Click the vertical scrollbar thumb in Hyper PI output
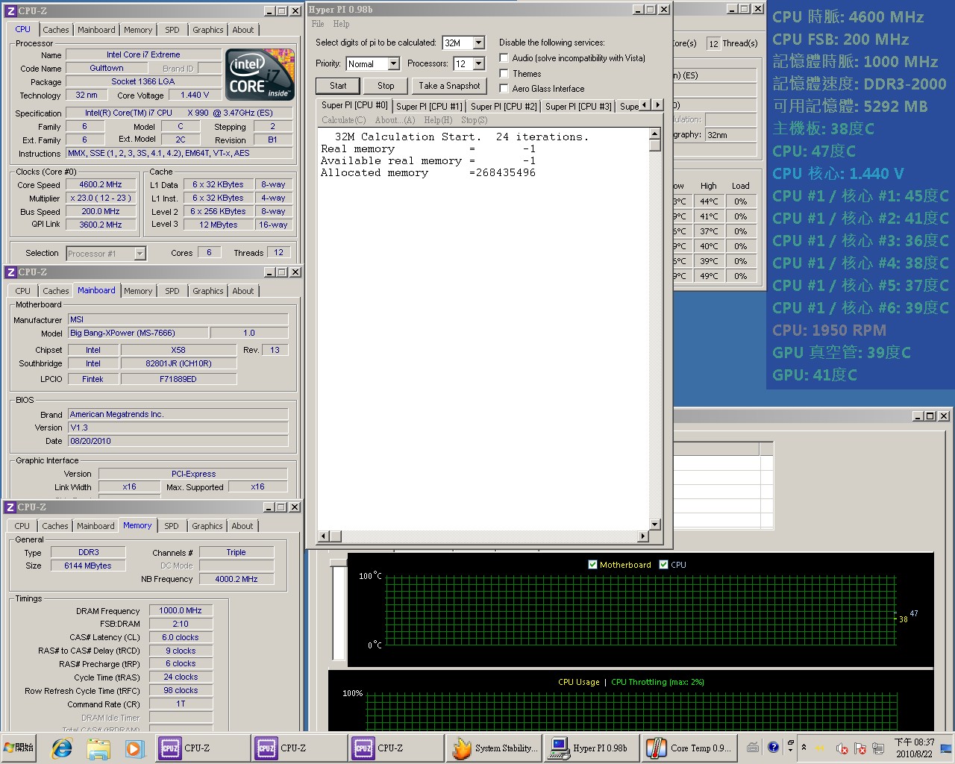955x764 pixels. pos(655,145)
